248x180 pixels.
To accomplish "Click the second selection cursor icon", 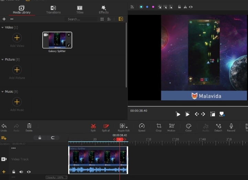I will tap(165, 7).
